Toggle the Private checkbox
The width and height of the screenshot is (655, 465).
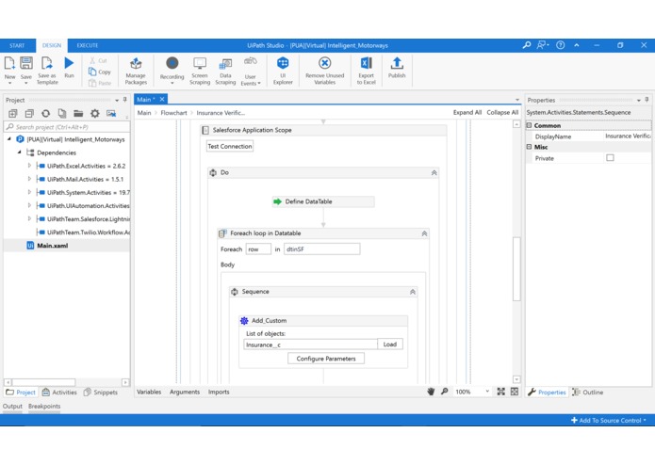610,157
